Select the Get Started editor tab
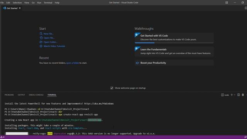 [12, 8]
